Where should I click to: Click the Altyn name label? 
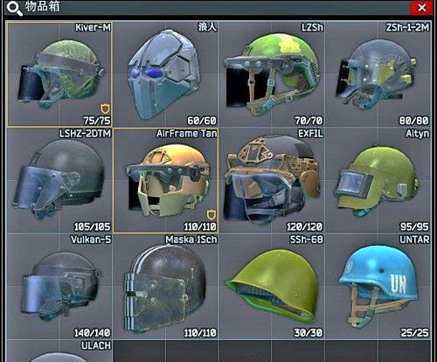pos(418,134)
